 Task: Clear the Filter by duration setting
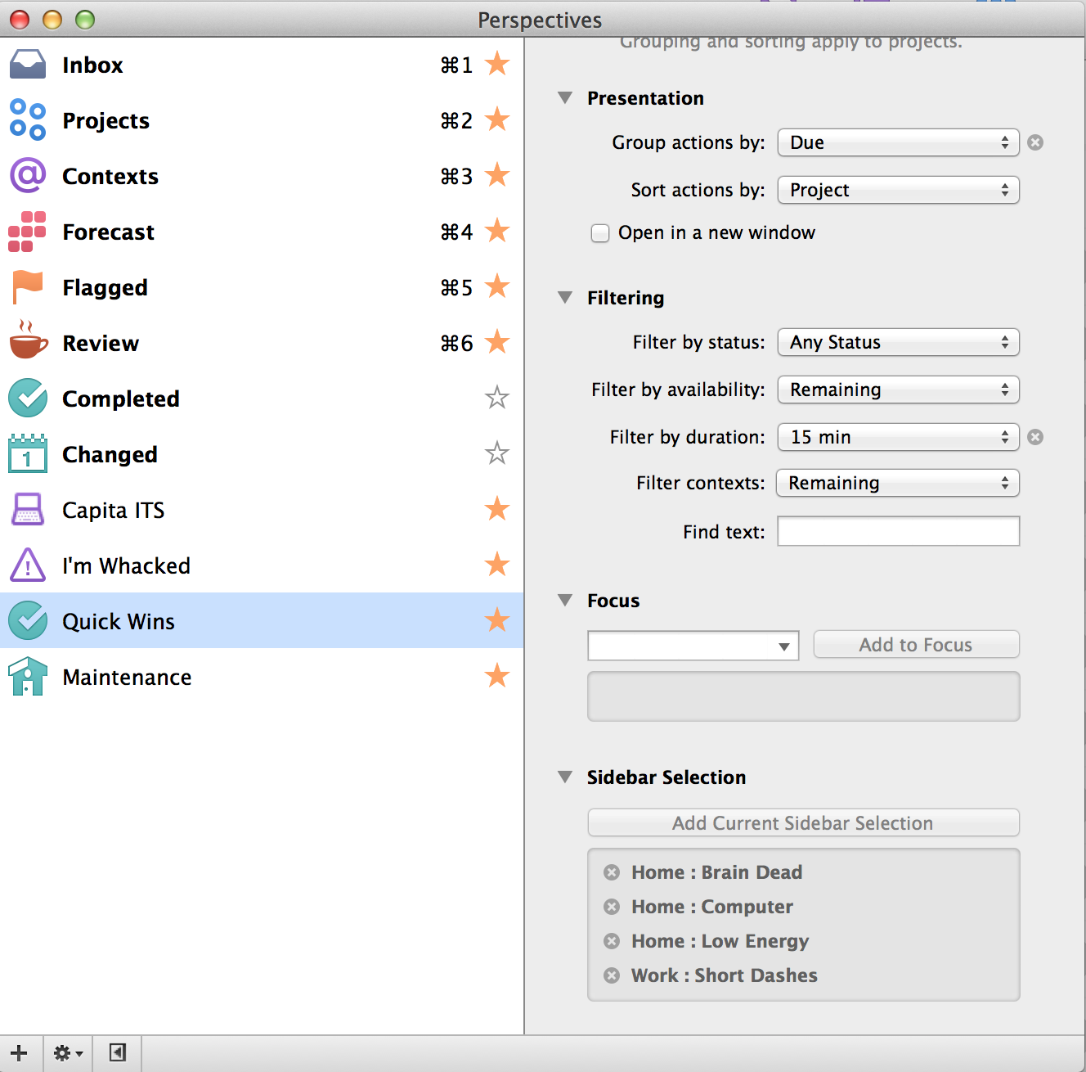point(1035,437)
